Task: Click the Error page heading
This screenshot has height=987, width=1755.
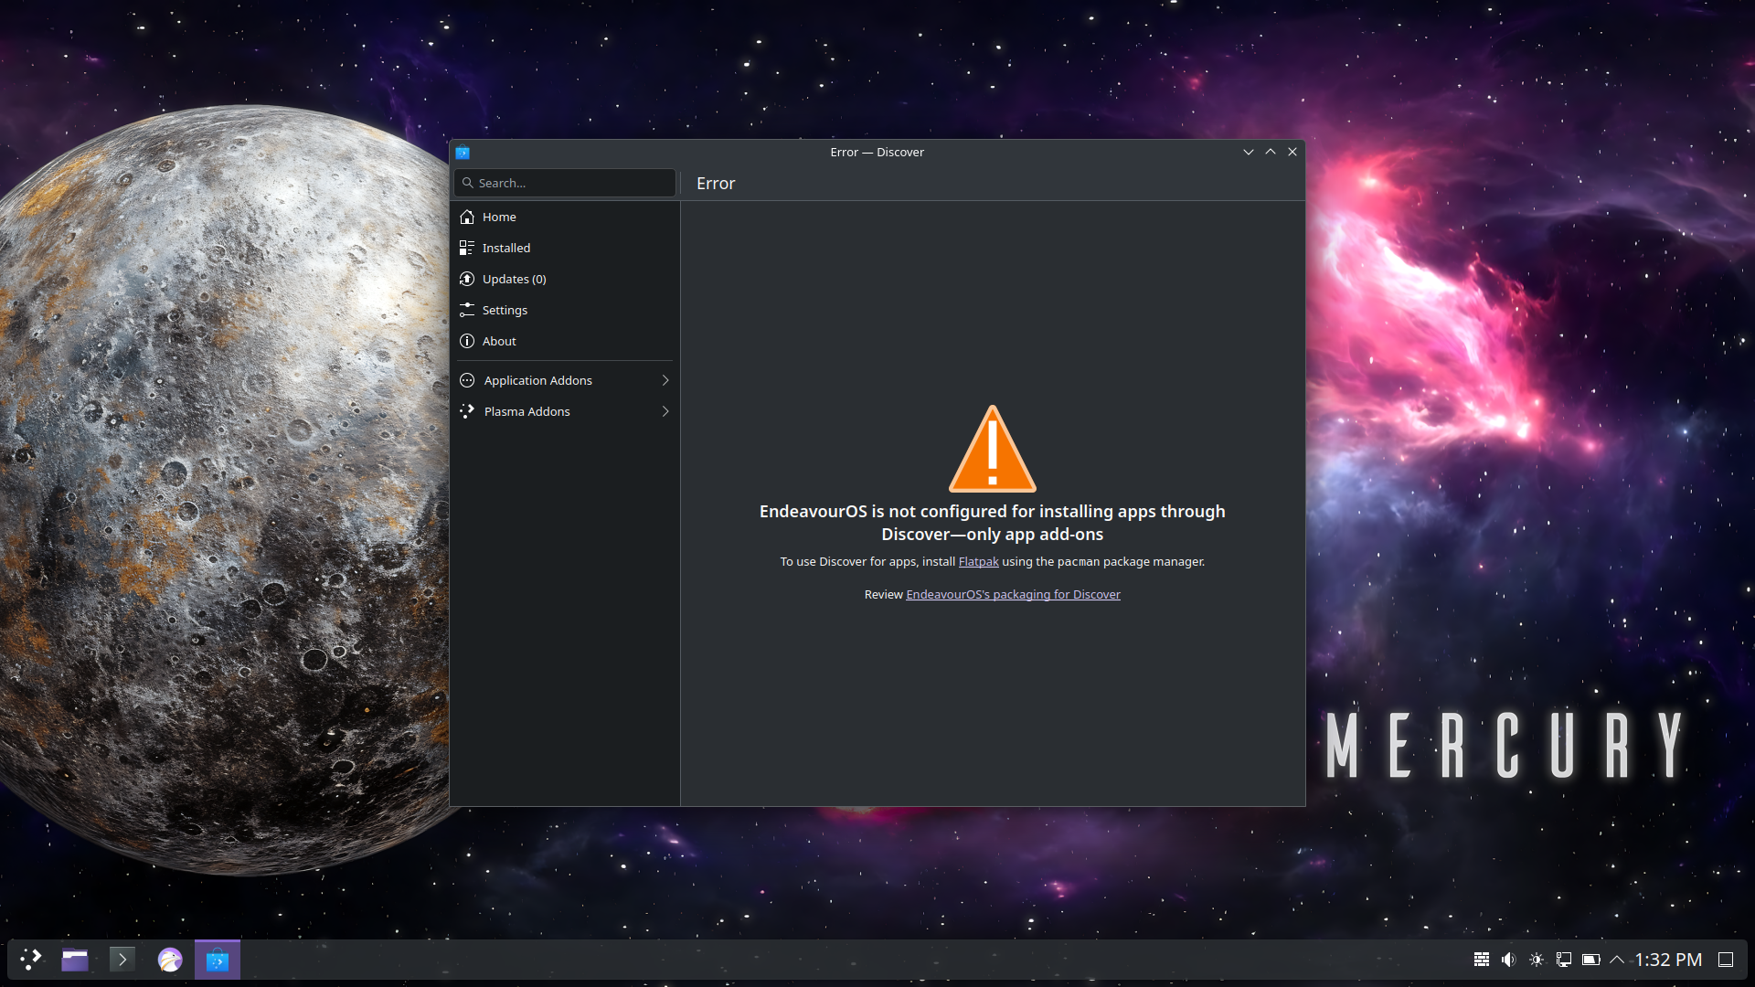Action: click(x=716, y=183)
